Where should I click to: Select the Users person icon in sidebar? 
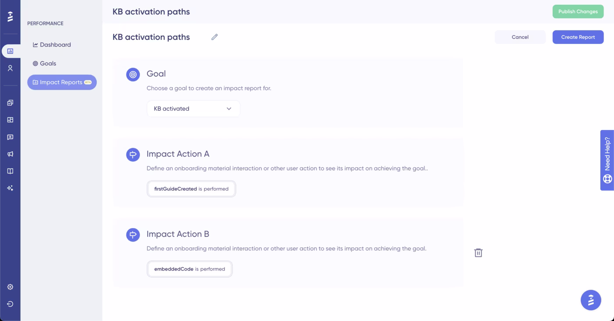click(x=11, y=68)
